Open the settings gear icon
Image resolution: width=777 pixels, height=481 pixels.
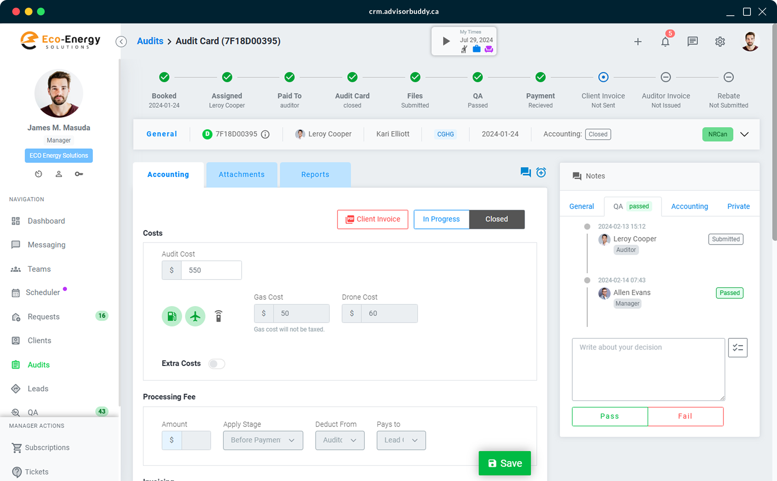pos(720,42)
